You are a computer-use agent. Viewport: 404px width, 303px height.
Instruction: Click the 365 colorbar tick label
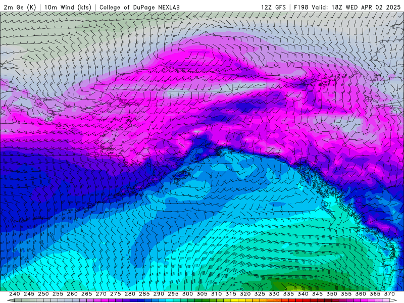point(375,294)
